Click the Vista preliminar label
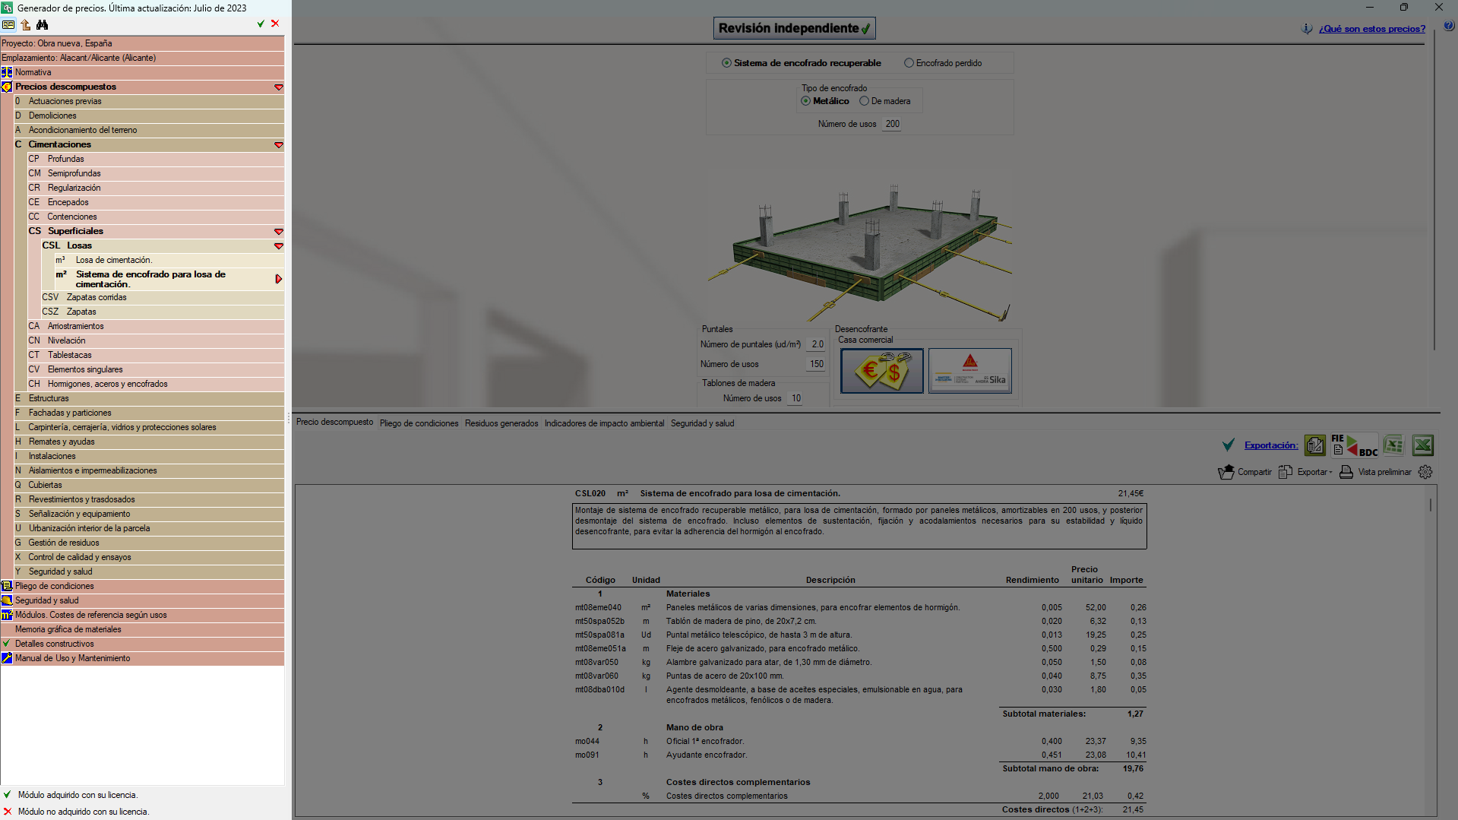 tap(1385, 472)
